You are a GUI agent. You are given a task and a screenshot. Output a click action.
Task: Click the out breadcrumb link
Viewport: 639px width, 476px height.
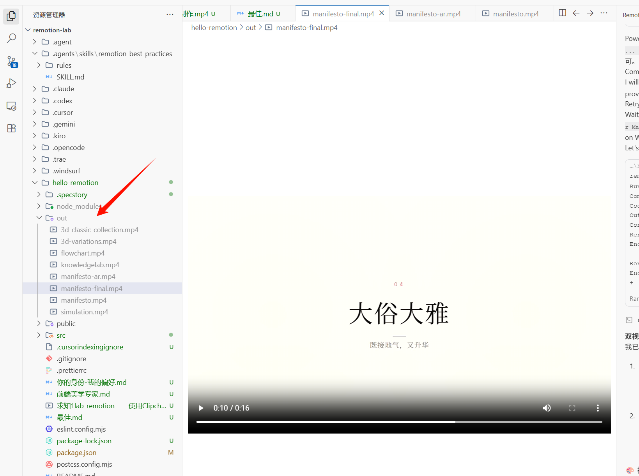click(251, 27)
